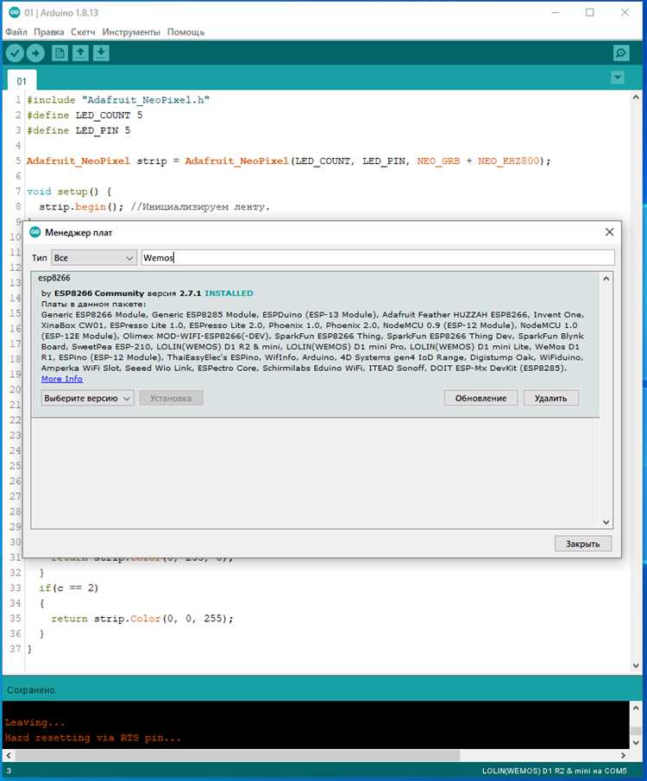Click the 'Hard resetting via RTS pin' console line
The image size is (647, 781).
pos(92,738)
